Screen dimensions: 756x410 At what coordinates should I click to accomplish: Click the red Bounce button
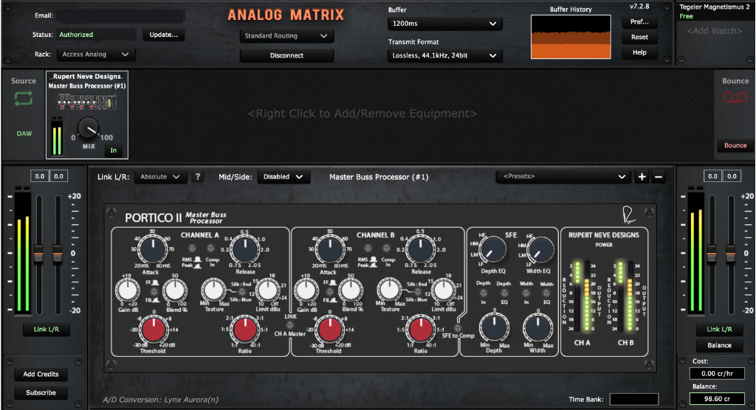pos(735,145)
